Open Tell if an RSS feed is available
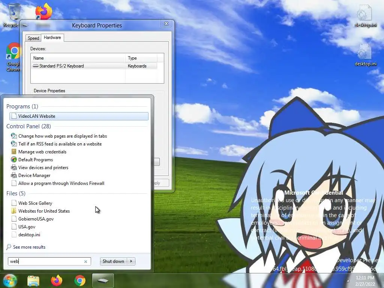 click(60, 144)
